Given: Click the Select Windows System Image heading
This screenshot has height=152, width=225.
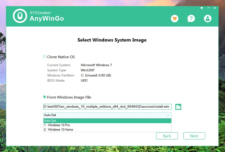Looking at the screenshot, I should 112,40.
